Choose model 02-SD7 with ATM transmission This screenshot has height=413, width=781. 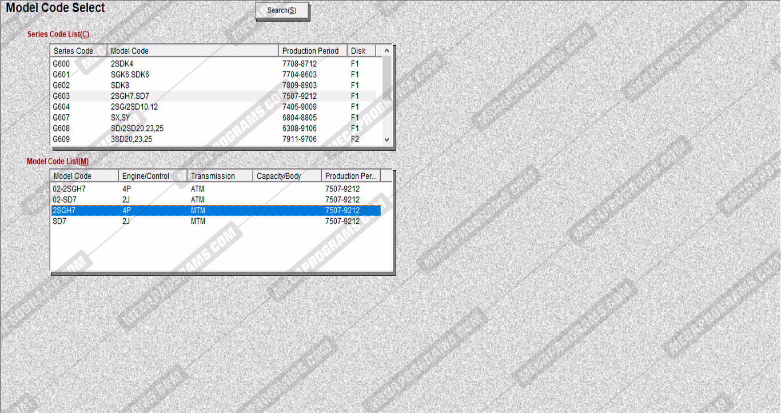click(x=172, y=200)
